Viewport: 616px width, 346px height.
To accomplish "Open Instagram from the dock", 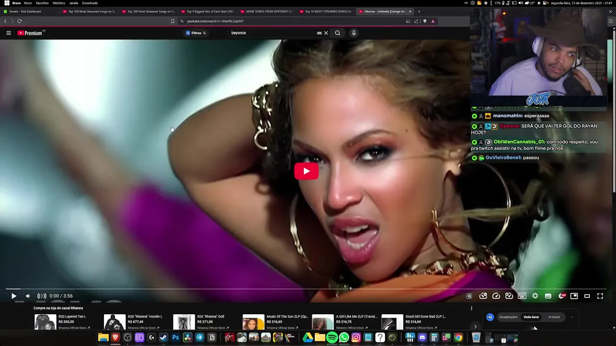I will (356, 338).
